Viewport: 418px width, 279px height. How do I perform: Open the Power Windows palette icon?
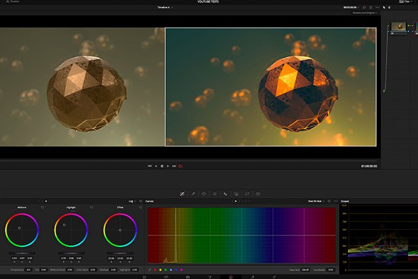pos(204,194)
